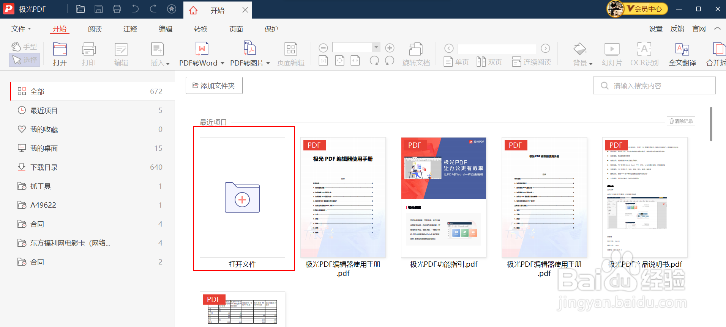
Task: Open 官网 official website link
Action: click(699, 29)
